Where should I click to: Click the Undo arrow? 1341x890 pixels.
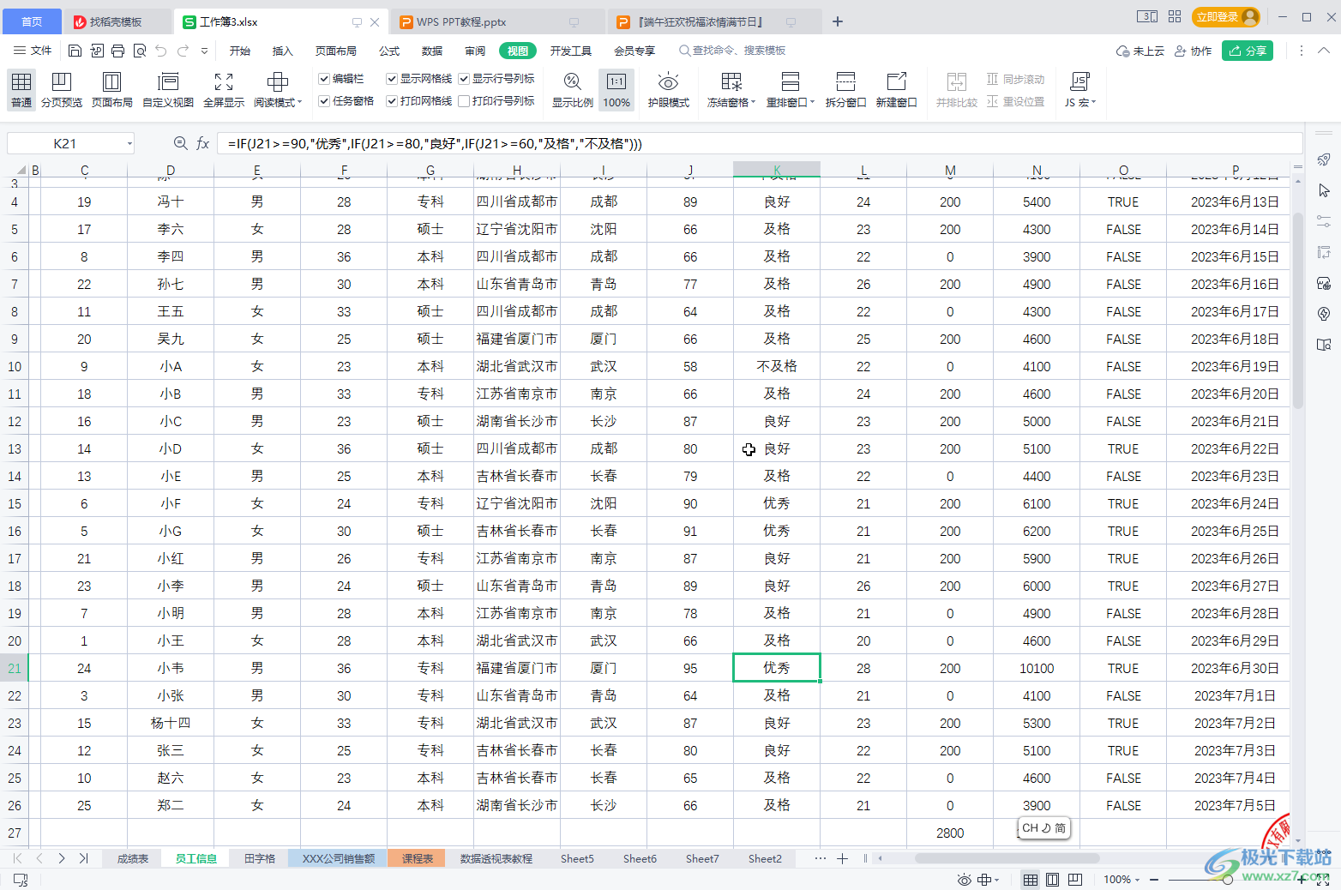click(x=161, y=51)
